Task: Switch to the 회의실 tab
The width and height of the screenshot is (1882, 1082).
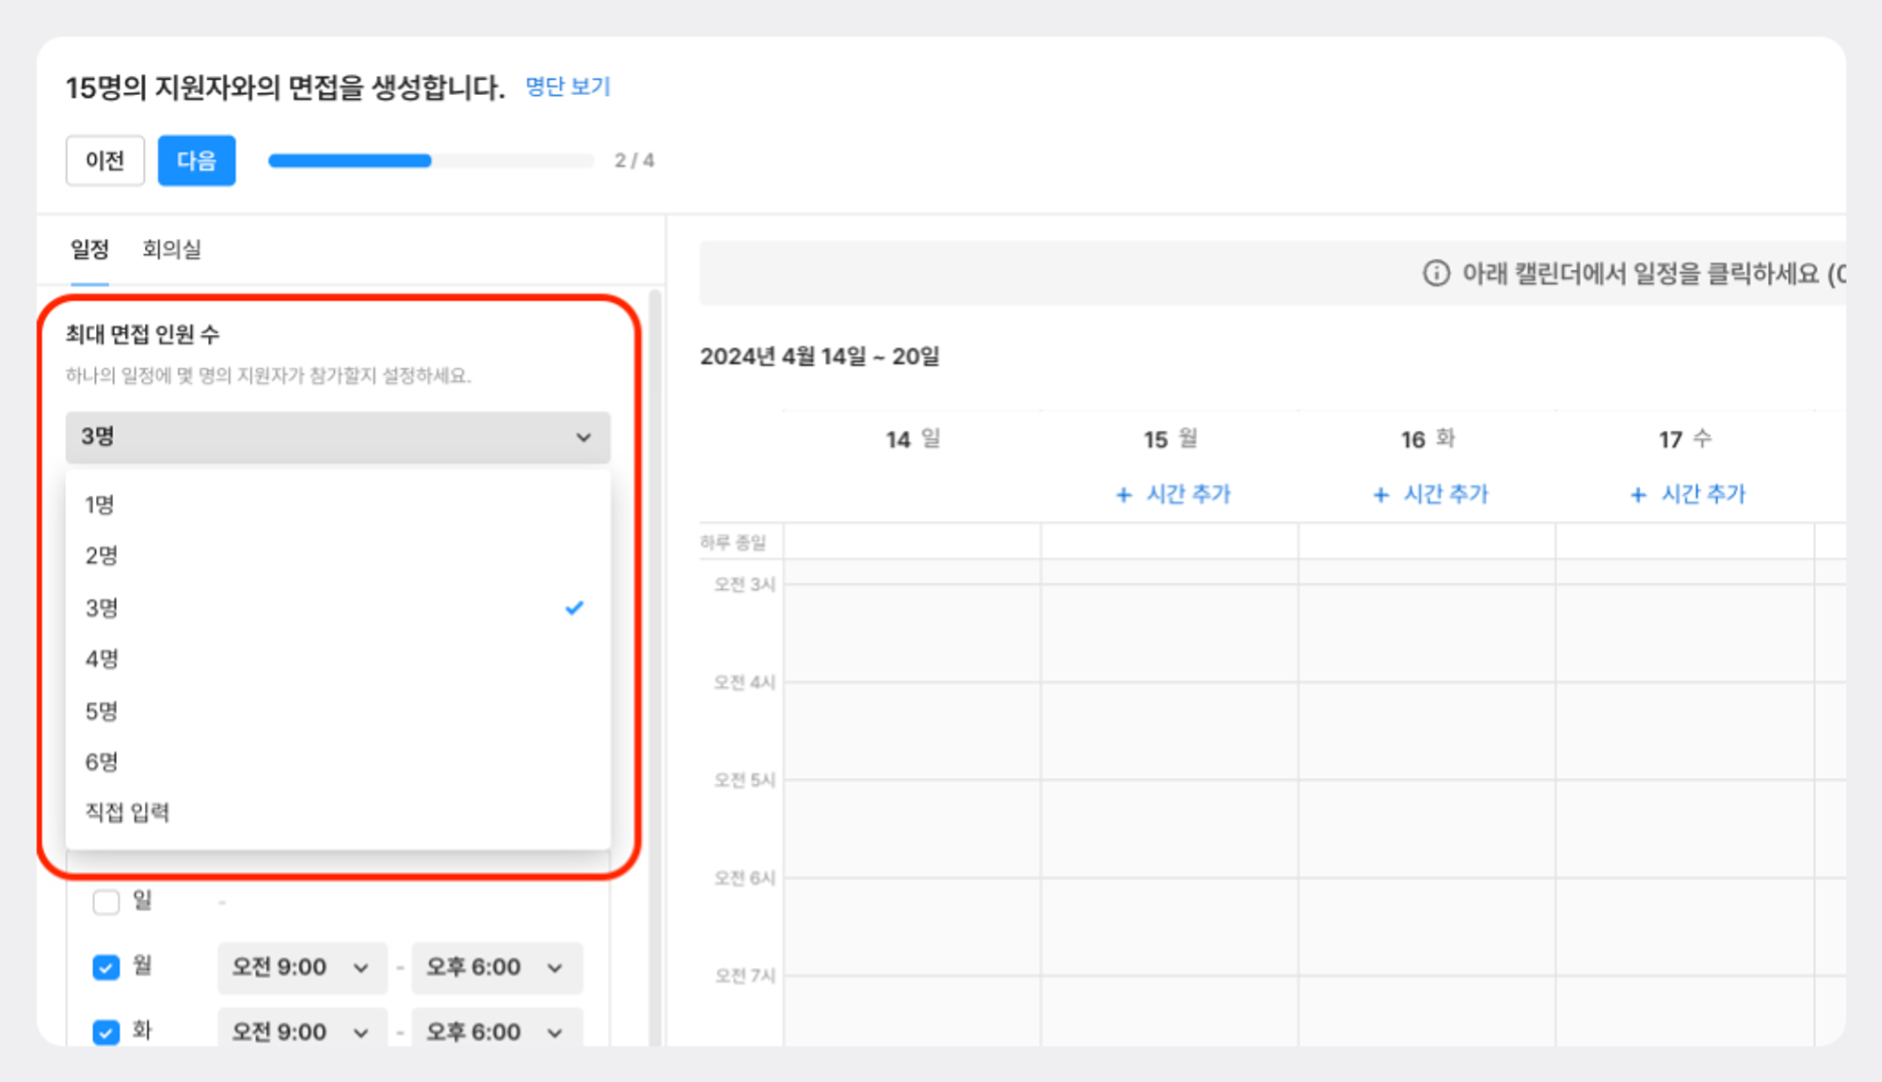Action: (x=171, y=249)
